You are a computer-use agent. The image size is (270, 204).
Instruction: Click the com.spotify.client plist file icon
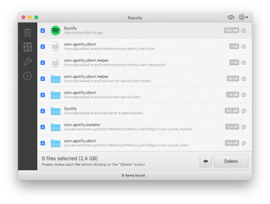[x=56, y=47]
